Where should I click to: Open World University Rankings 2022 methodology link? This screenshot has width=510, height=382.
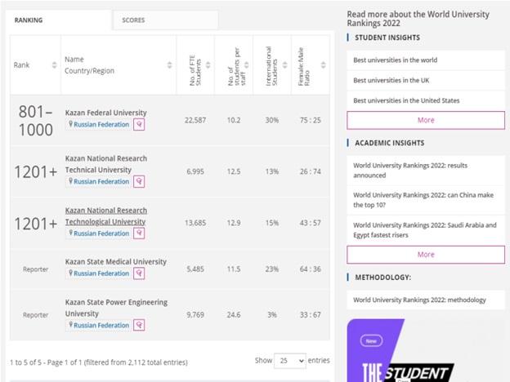coord(419,300)
